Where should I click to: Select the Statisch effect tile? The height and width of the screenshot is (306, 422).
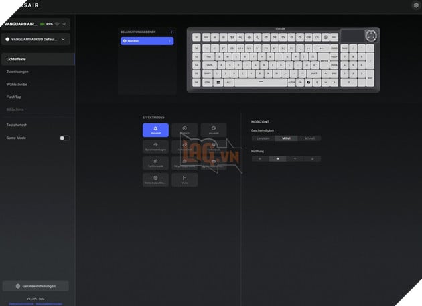tap(185, 130)
